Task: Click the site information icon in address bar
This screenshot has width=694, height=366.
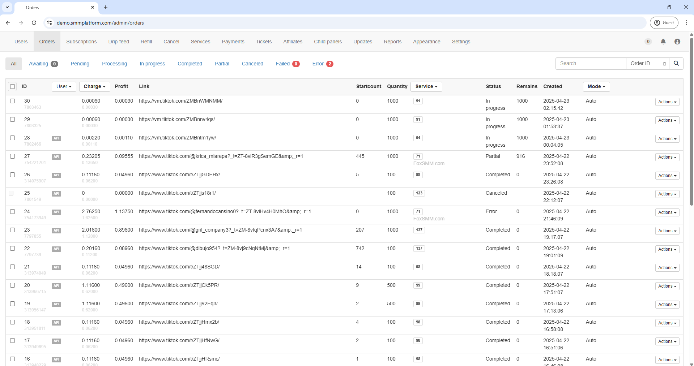Action: [x=50, y=23]
